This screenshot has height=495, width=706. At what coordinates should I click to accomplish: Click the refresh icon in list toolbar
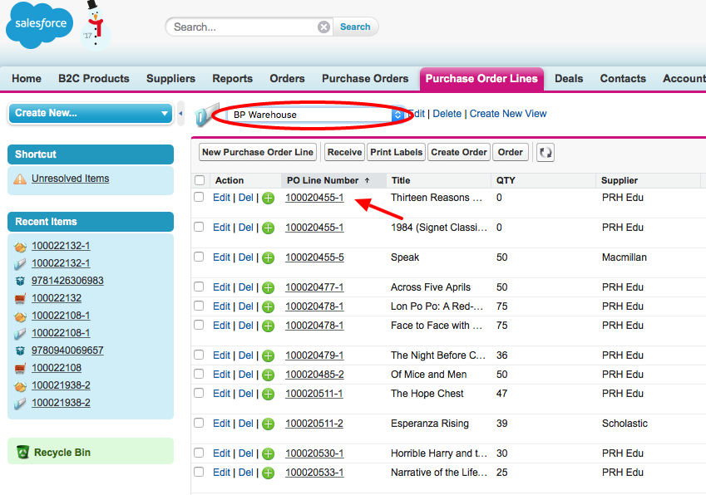click(x=546, y=153)
